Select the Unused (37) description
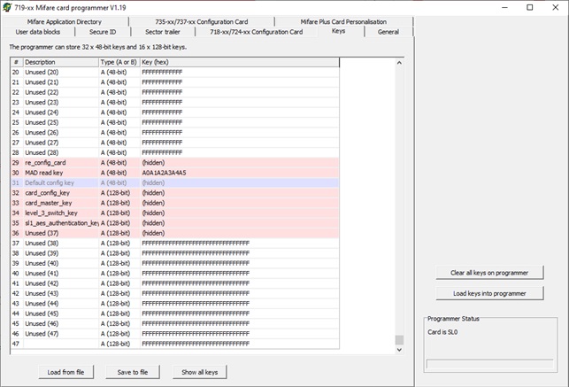569x387 pixels. pyautogui.click(x=42, y=233)
